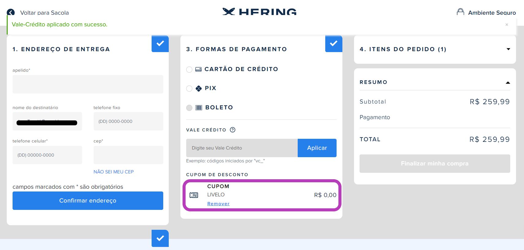Expand Itens do Pedido section
The height and width of the screenshot is (250, 524).
click(x=508, y=49)
